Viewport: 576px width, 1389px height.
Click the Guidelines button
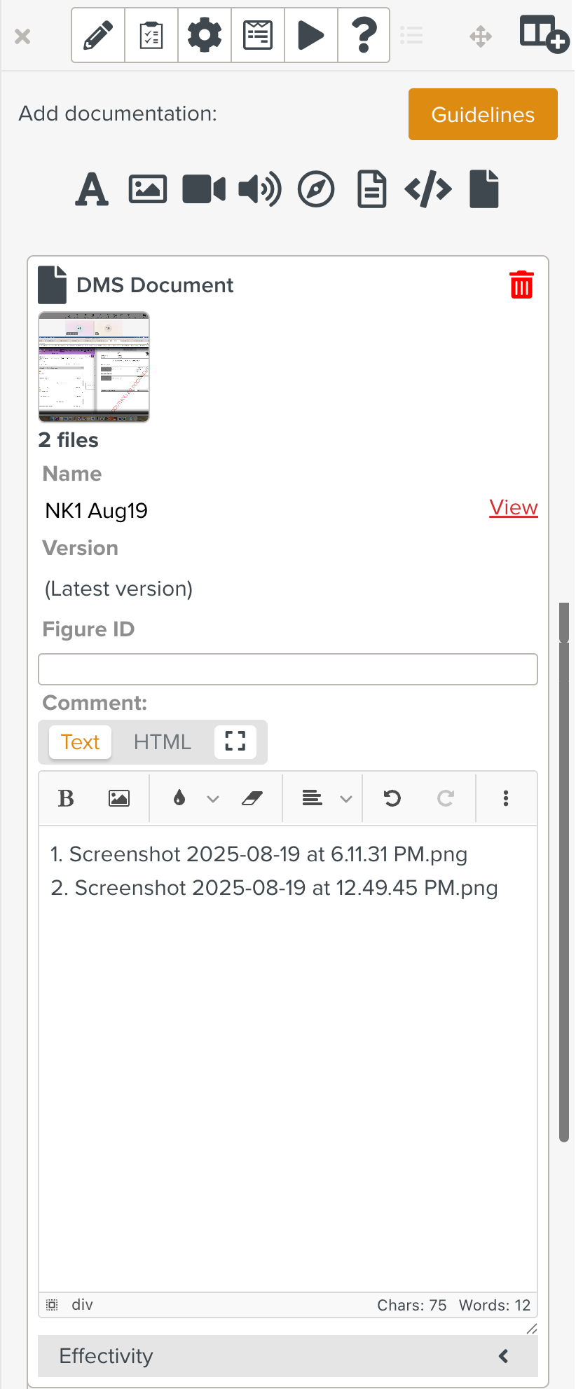click(x=483, y=114)
